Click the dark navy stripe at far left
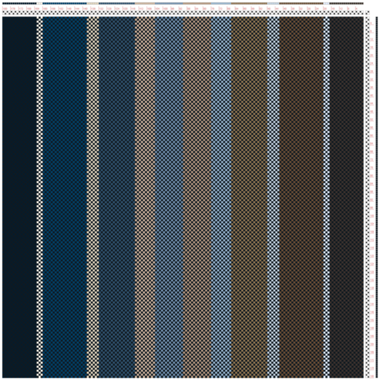380x379 pixels. click(x=19, y=195)
